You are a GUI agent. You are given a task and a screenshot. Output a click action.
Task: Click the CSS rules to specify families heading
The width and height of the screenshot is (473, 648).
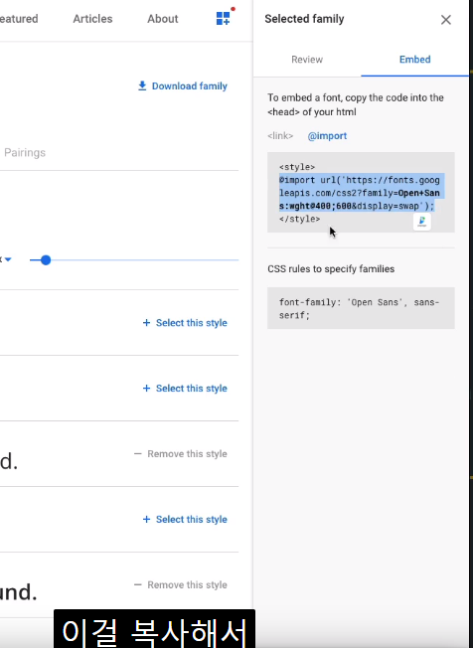pos(331,268)
